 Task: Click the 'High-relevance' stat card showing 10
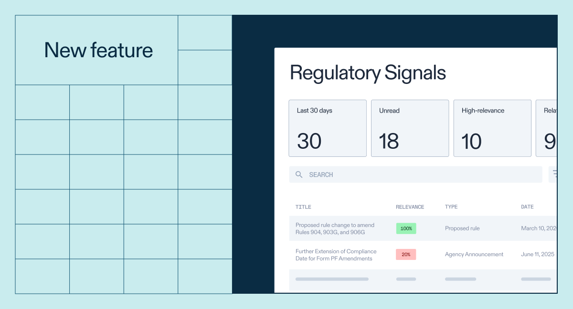[492, 128]
